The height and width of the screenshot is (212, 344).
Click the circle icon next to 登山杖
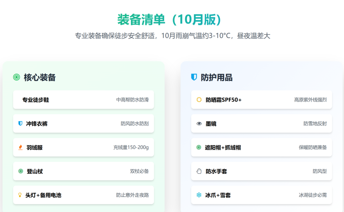pos(20,171)
